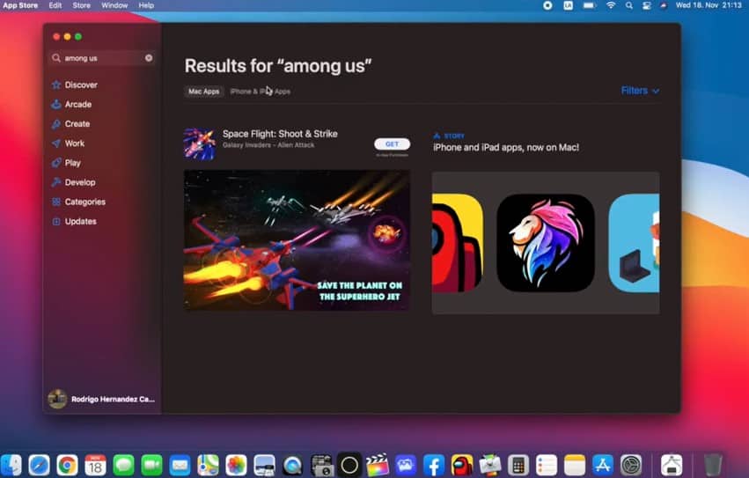Click the screen recording status icon

pos(548,5)
